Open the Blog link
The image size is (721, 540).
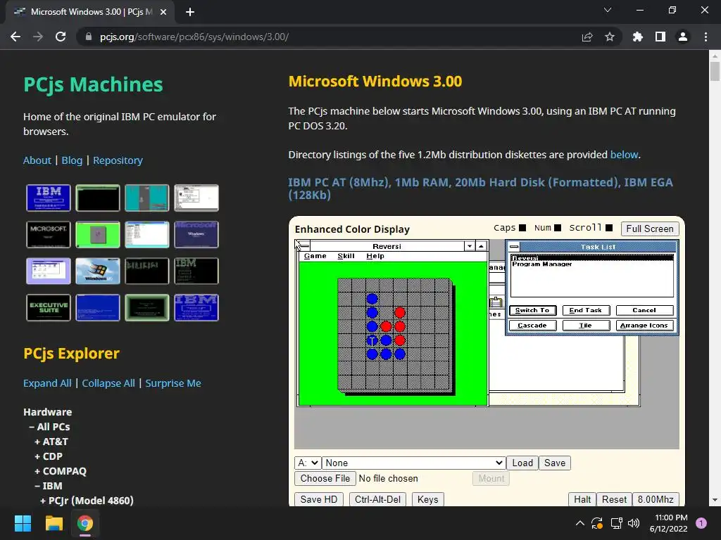[x=73, y=160]
